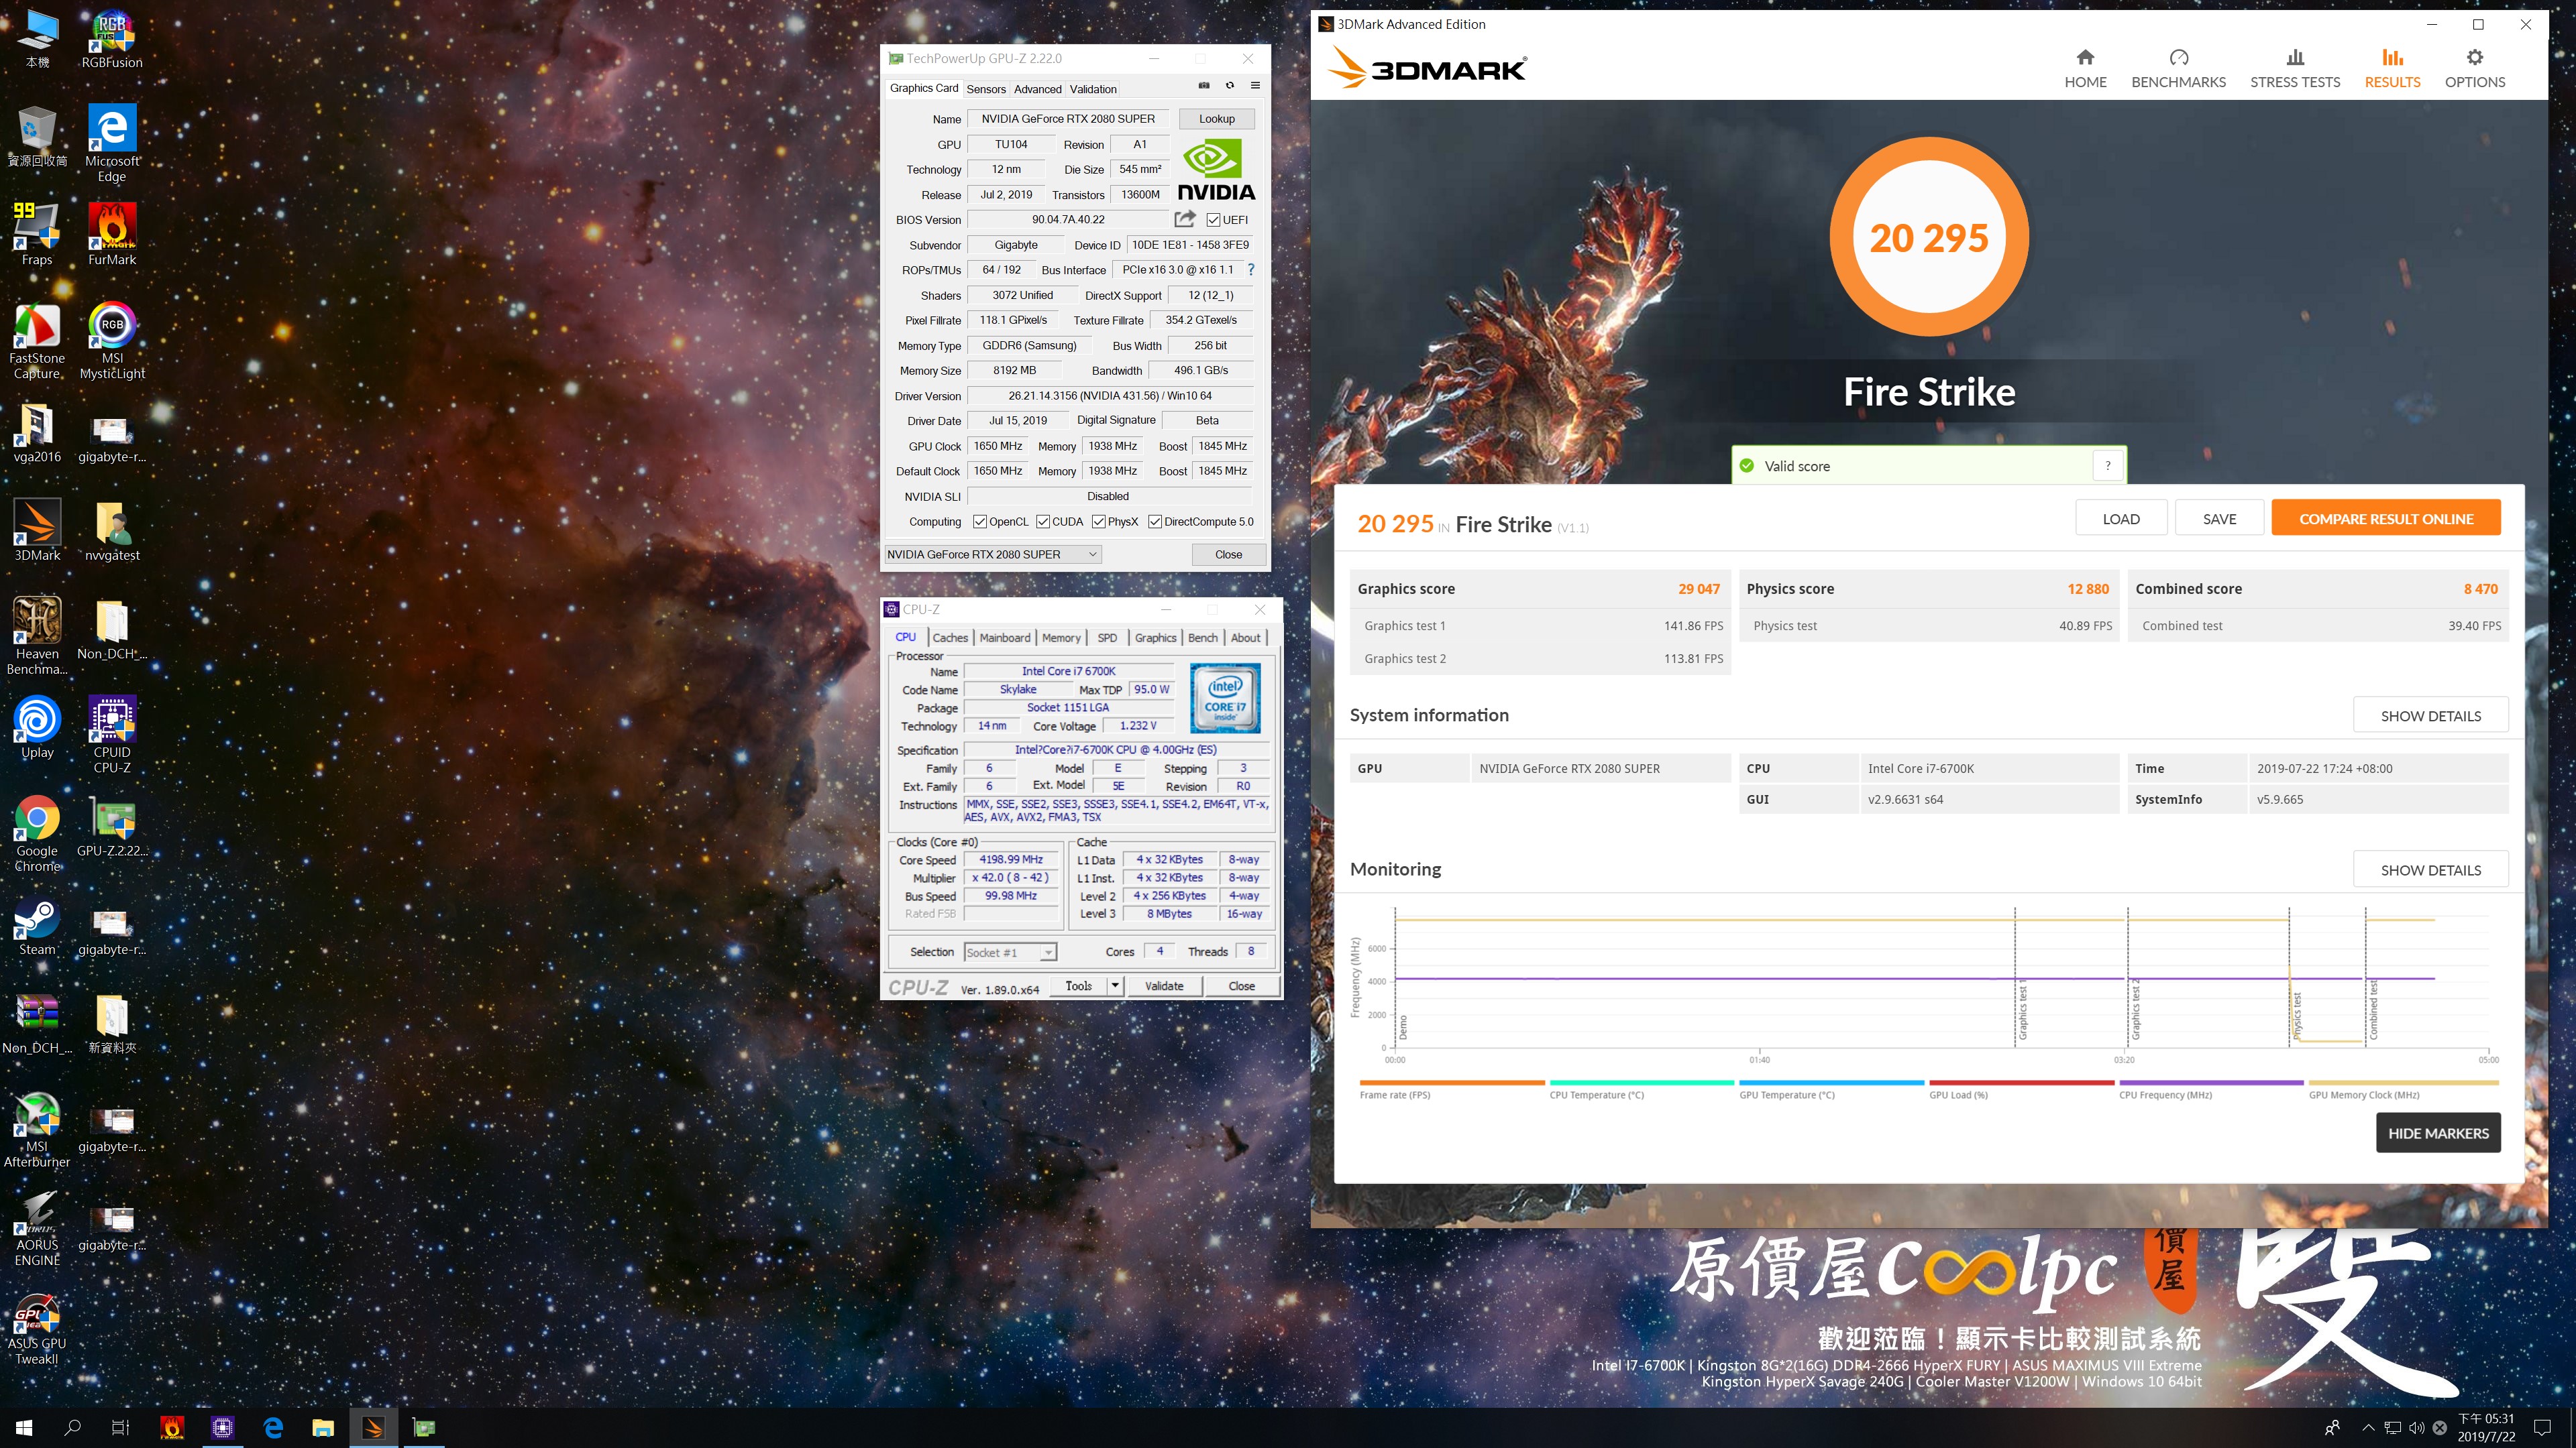Open the CPU-Z Mainboard tab

[1005, 638]
